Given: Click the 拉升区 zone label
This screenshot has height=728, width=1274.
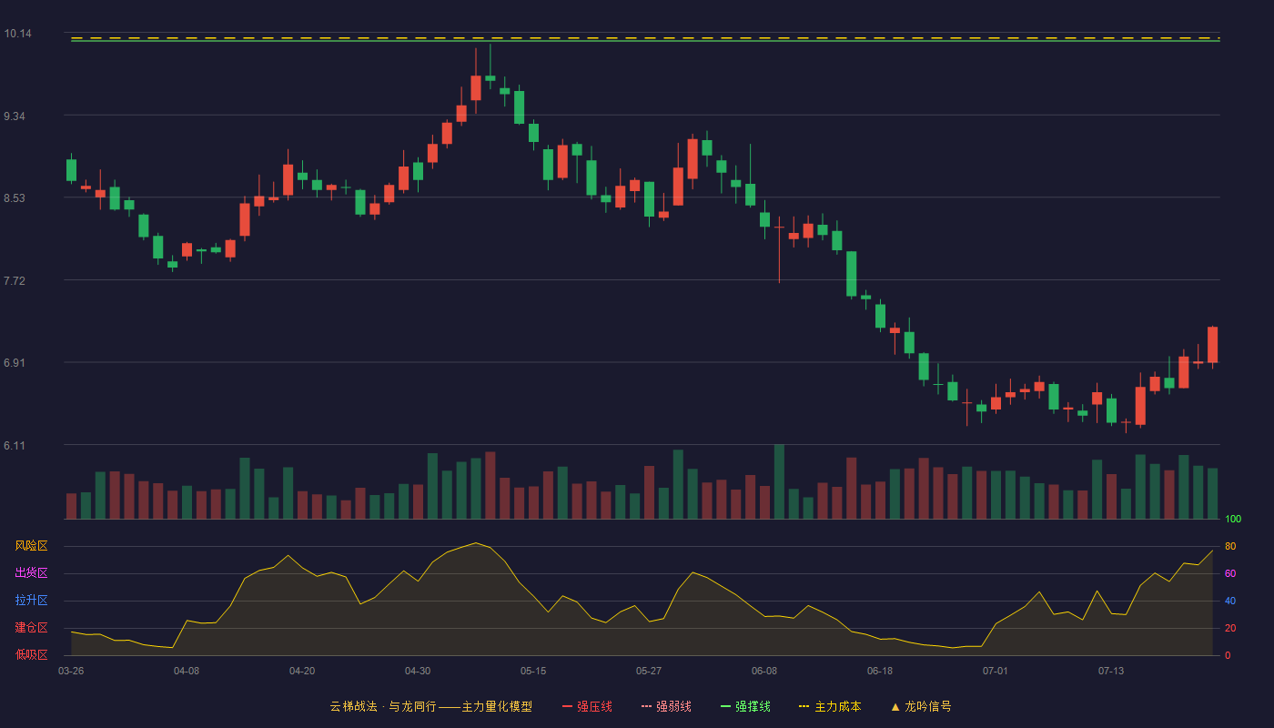Looking at the screenshot, I should (31, 601).
